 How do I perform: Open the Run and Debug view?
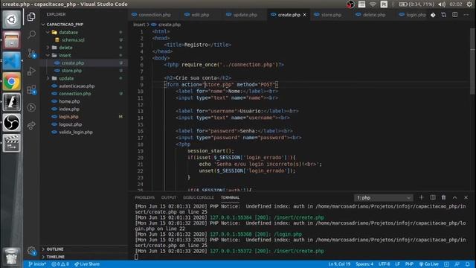tap(31, 71)
